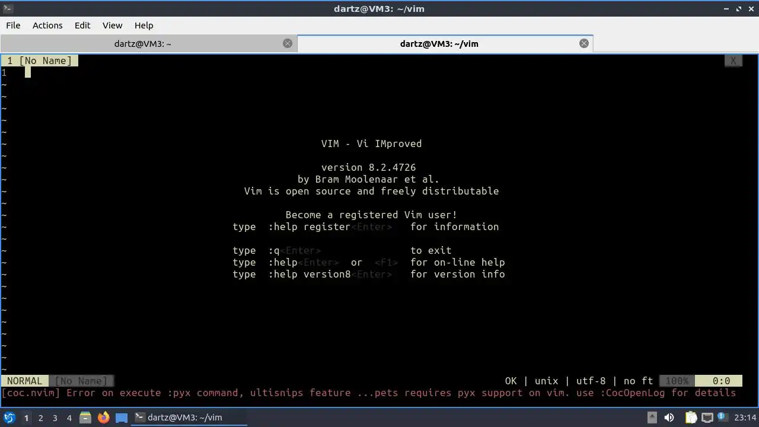
Task: Switch to workspace 4
Action: coord(69,418)
